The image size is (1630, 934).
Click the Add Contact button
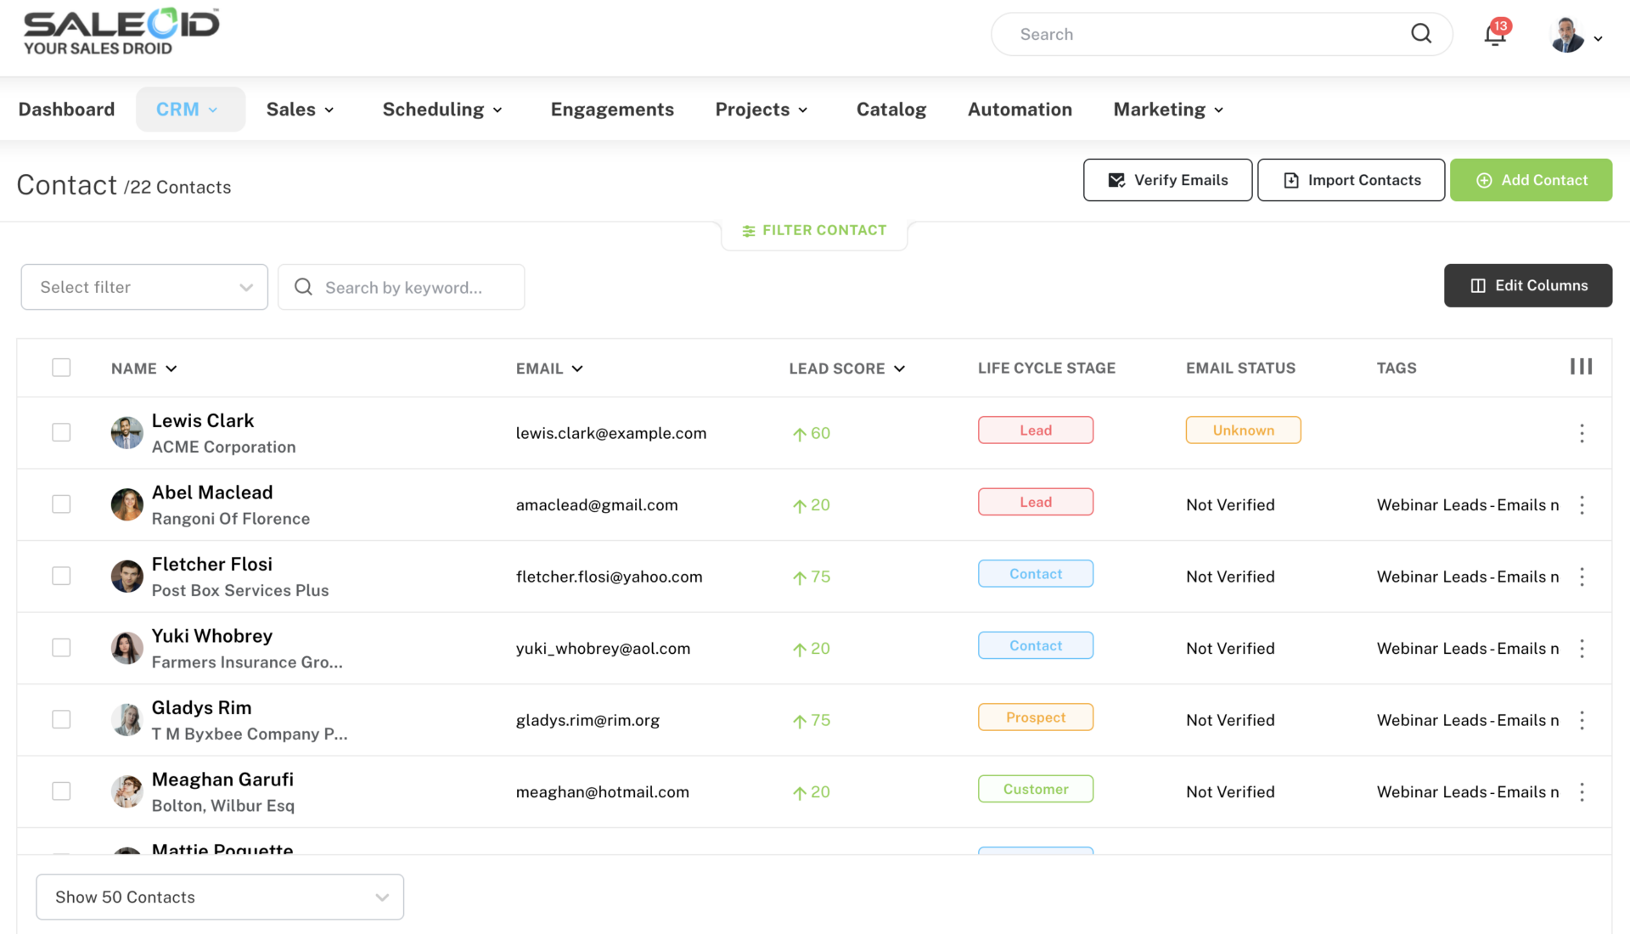point(1531,180)
